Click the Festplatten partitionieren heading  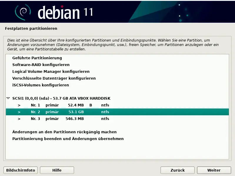pyautogui.click(x=31, y=28)
